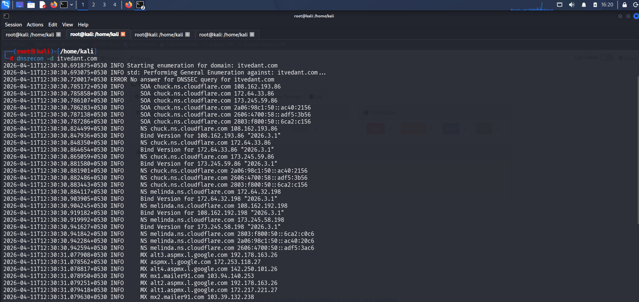Screen dimensions: 639x302
Task: Open the log out session icon
Action: click(636, 5)
